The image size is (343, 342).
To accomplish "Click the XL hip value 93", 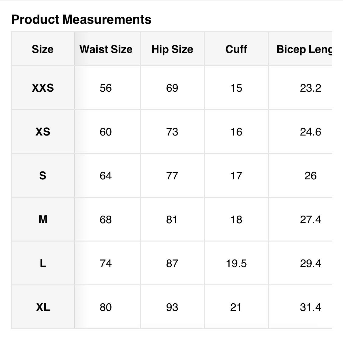I will (172, 307).
